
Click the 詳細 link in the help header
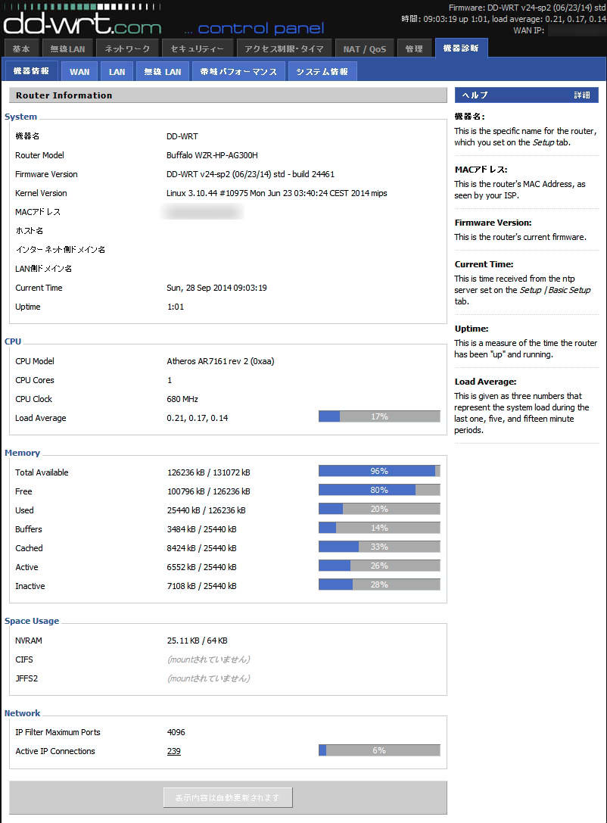[582, 95]
